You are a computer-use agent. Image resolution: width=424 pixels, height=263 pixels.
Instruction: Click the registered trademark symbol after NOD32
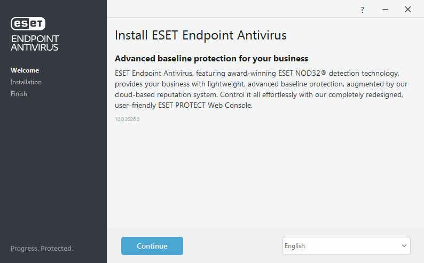click(324, 73)
